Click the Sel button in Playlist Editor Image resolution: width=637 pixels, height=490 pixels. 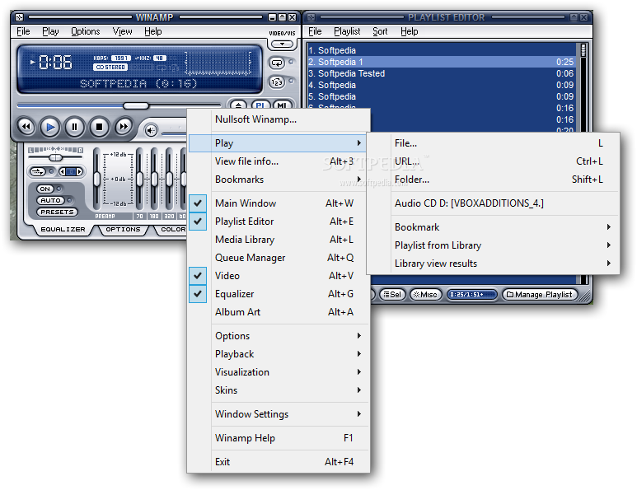click(392, 294)
